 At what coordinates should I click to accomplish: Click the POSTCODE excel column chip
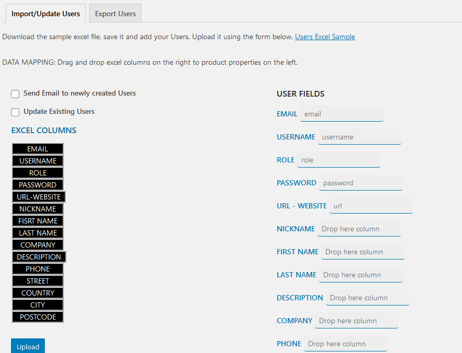pos(37,316)
